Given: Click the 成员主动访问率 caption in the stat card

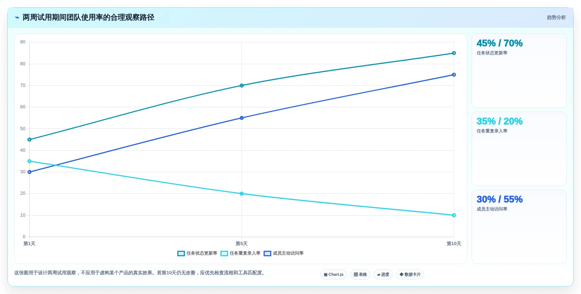Looking at the screenshot, I should pos(492,209).
